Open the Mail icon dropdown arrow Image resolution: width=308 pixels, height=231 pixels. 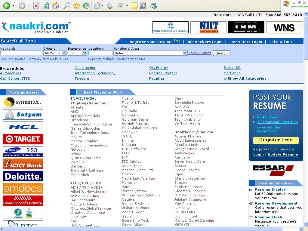(103, 6)
